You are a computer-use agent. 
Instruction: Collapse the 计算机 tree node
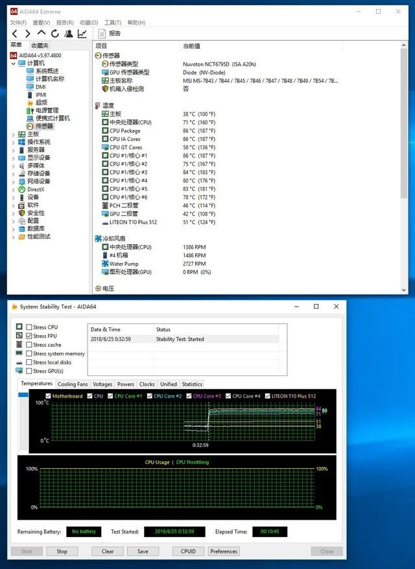[x=14, y=63]
